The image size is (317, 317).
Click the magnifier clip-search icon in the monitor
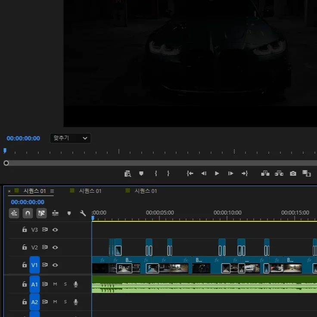pyautogui.click(x=127, y=174)
